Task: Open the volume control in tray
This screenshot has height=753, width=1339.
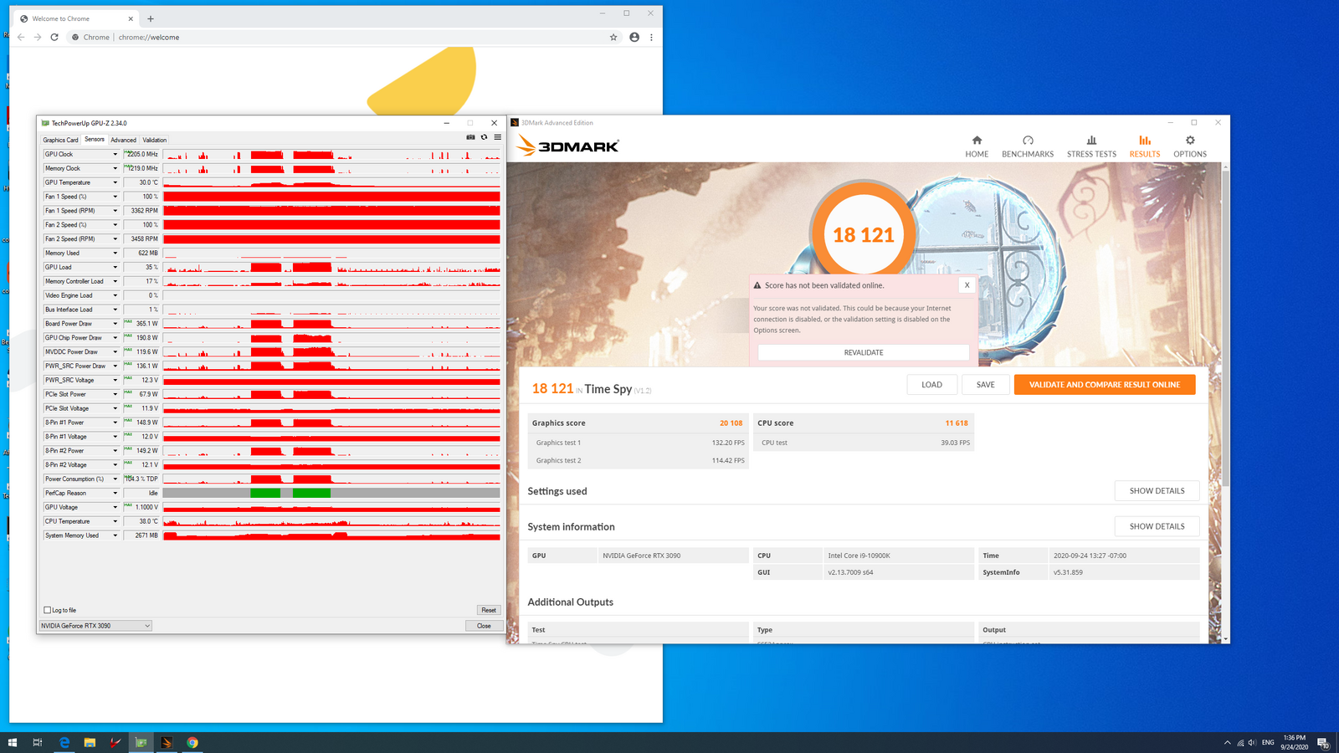Action: (x=1252, y=742)
